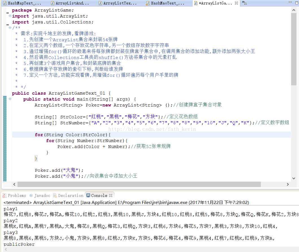Open the Declaration view tab
299x252 pixels.
(x=68, y=195)
